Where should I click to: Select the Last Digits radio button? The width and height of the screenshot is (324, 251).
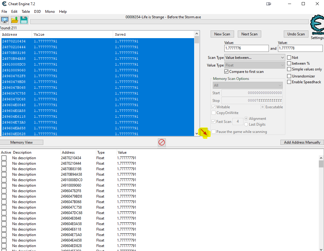pos(246,124)
